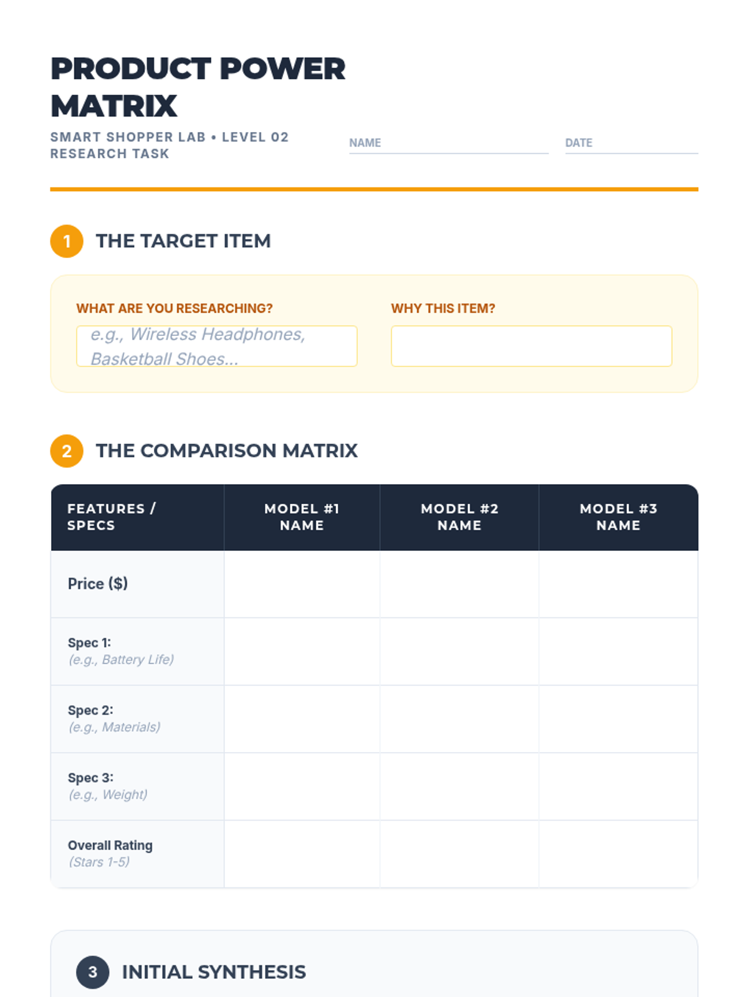
Task: Click the Spec 2 cell for Model #3
Action: pos(618,719)
